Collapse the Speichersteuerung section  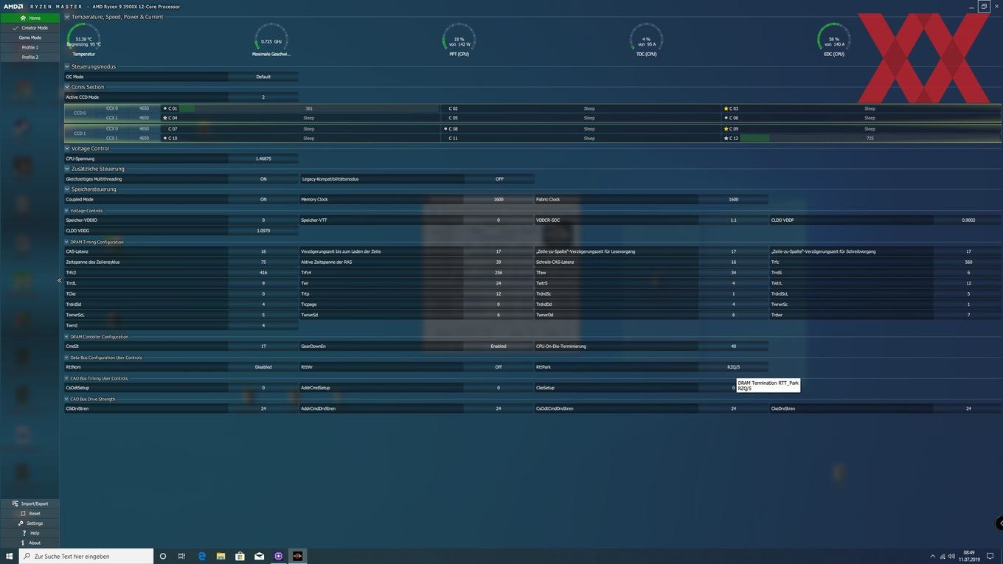coord(67,189)
